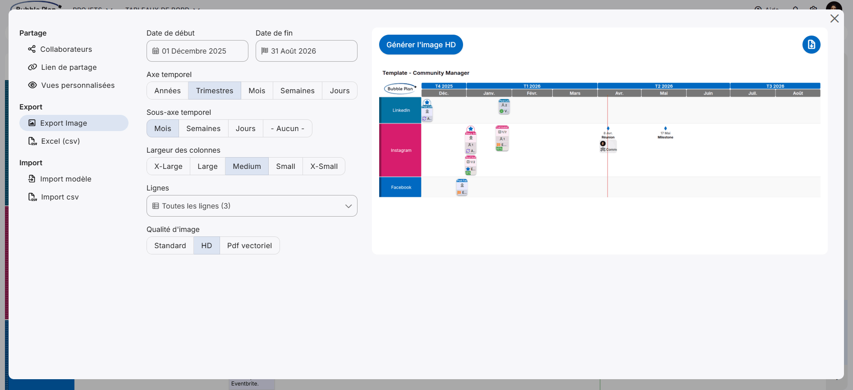
Task: Open the start date picker
Action: 197,51
